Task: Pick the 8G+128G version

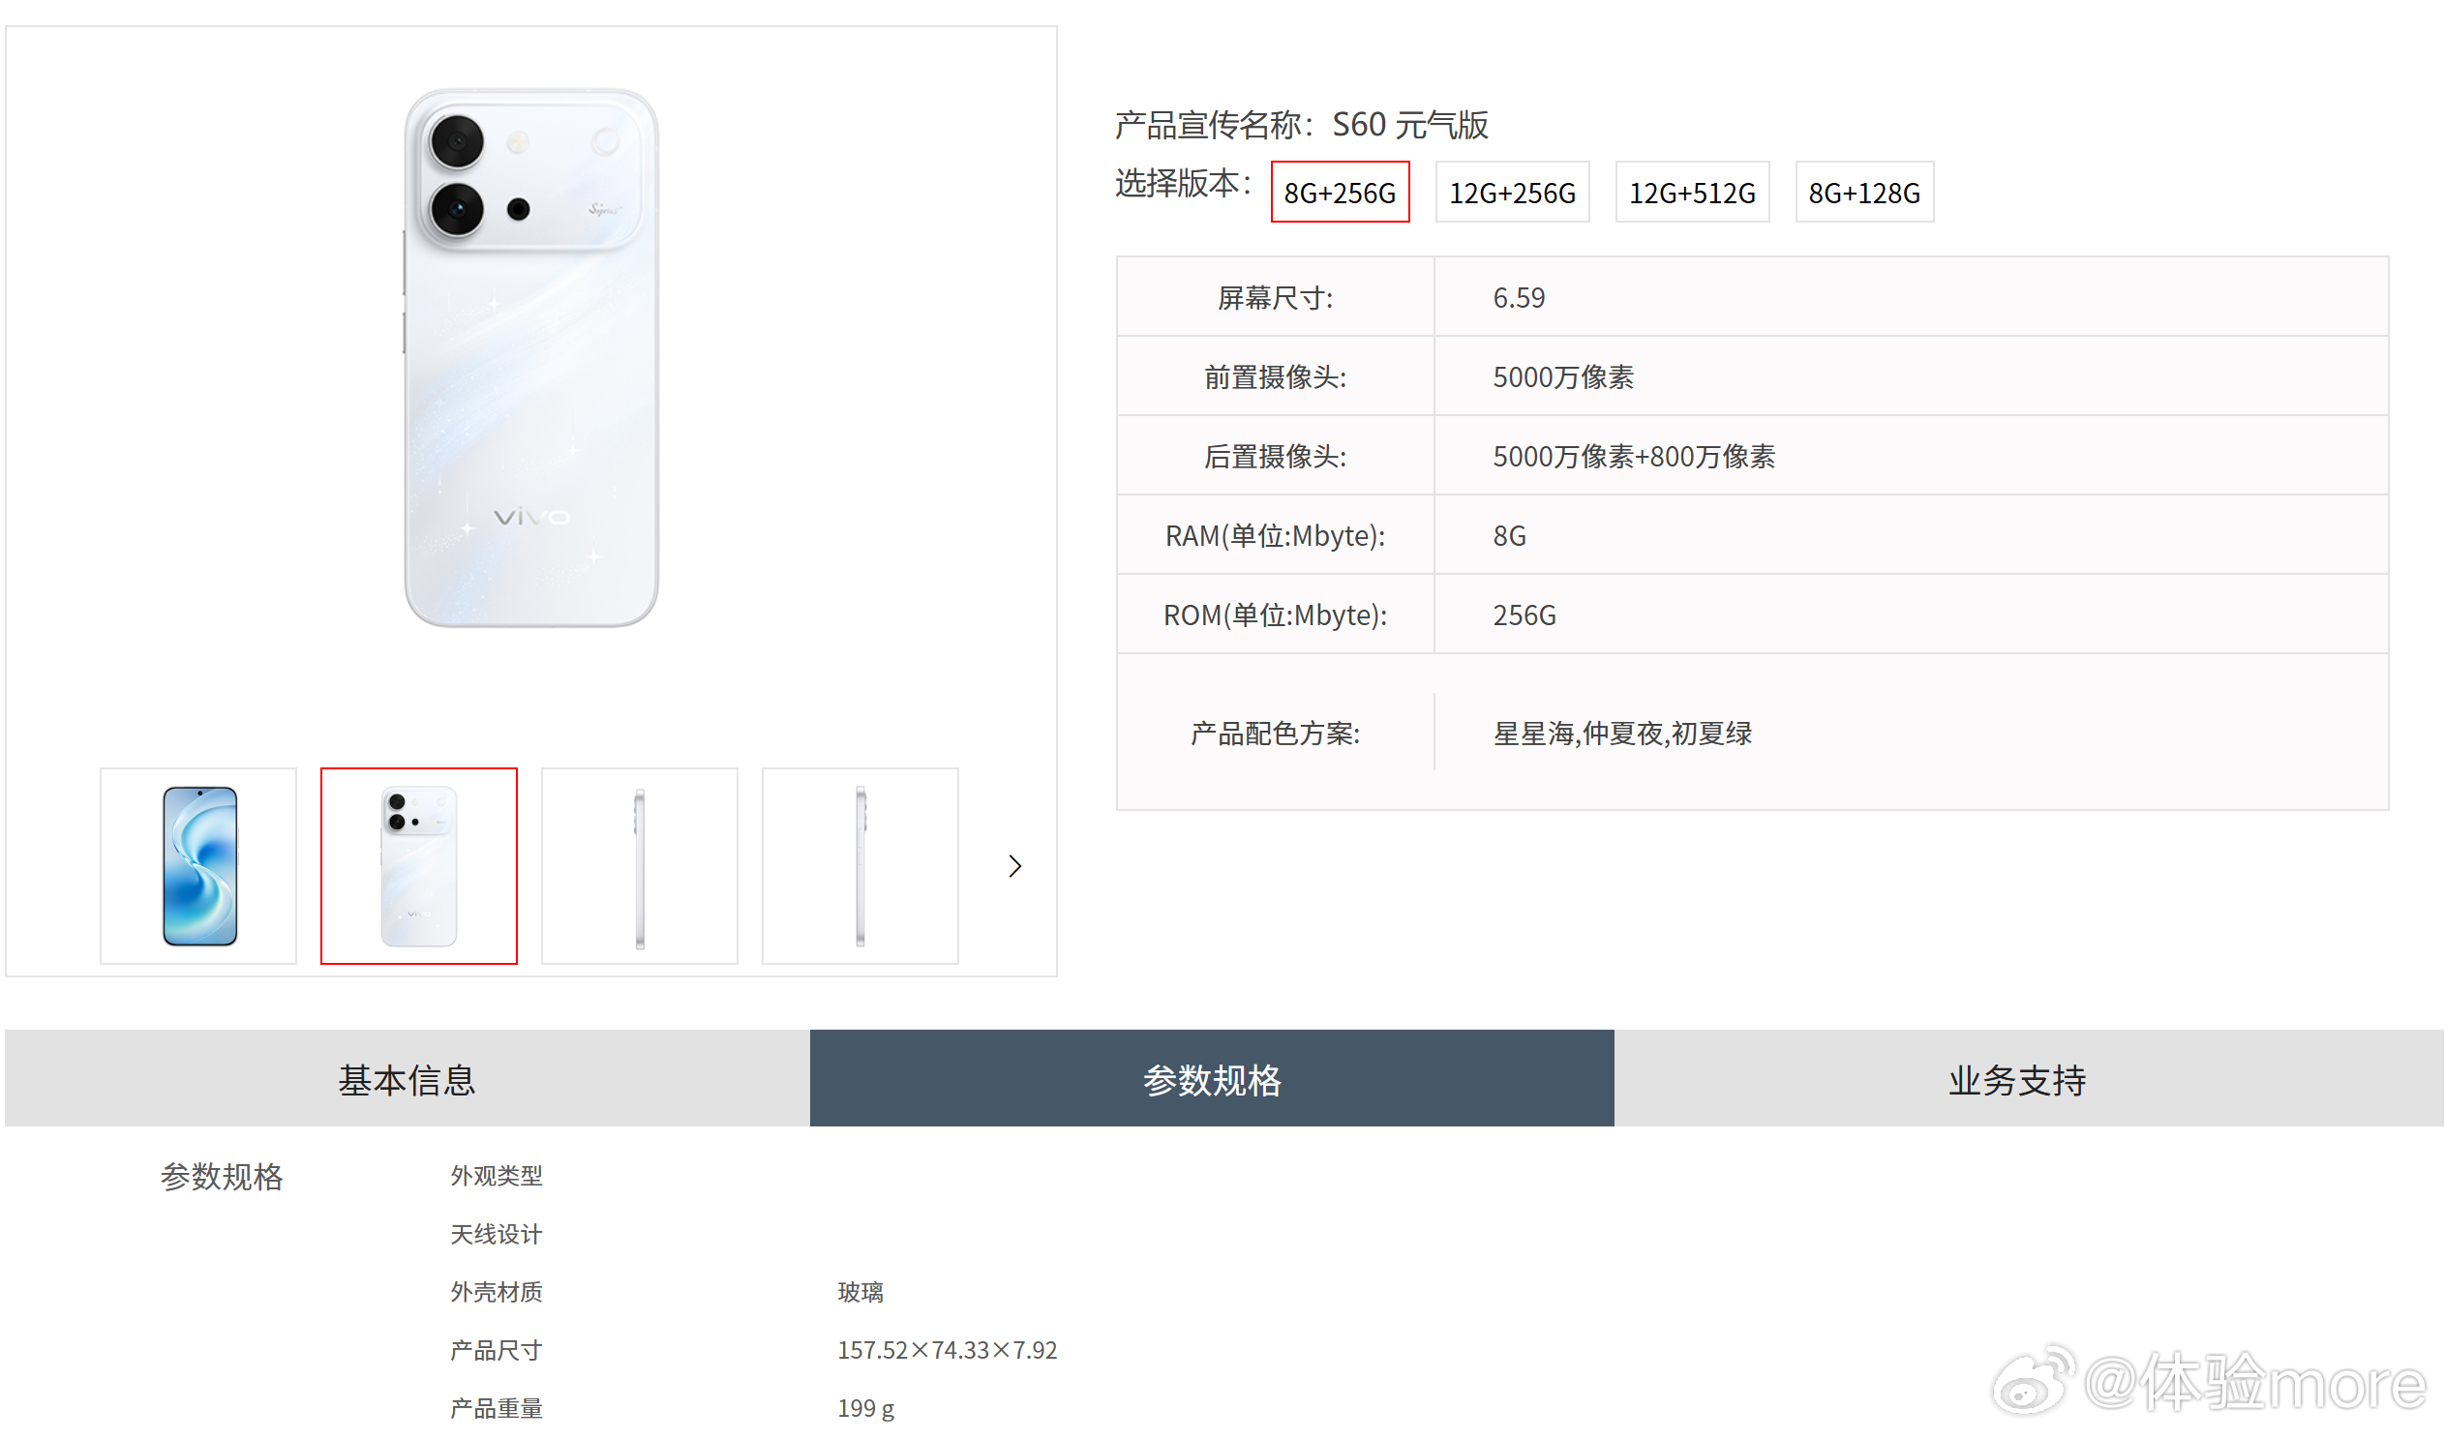Action: click(1864, 193)
